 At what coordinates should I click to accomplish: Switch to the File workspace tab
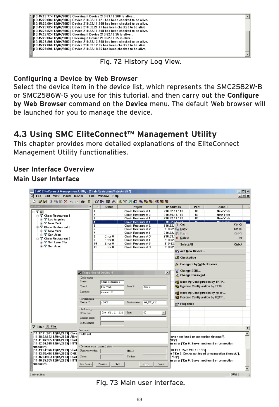(51, 327)
